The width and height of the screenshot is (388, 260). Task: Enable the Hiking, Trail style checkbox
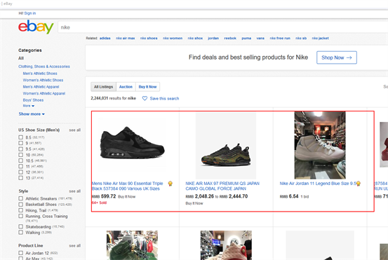click(x=21, y=210)
